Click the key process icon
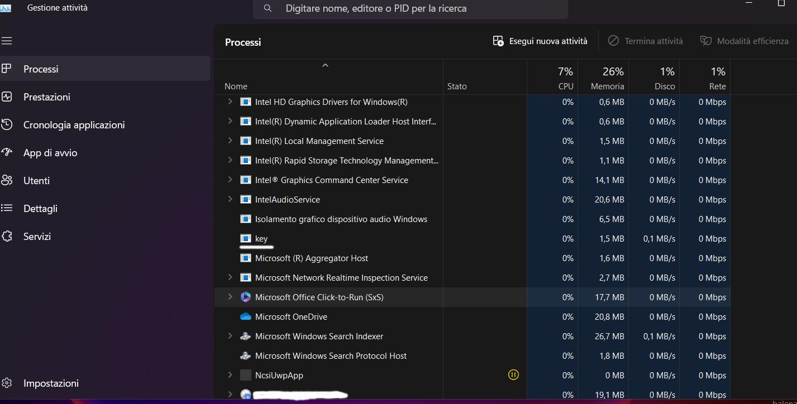The height and width of the screenshot is (404, 797). tap(246, 238)
